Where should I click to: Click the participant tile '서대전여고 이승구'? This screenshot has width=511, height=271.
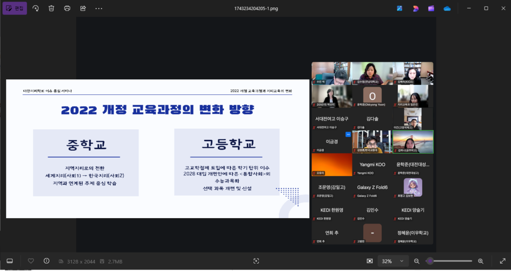tap(332, 119)
